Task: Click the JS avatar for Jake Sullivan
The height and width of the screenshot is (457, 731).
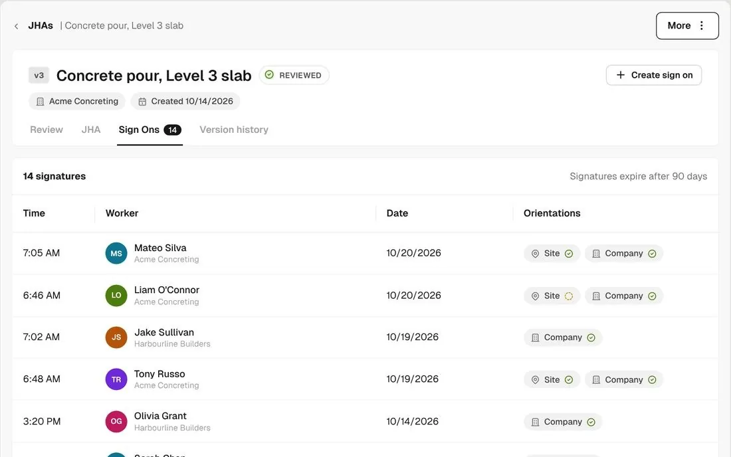Action: tap(116, 337)
